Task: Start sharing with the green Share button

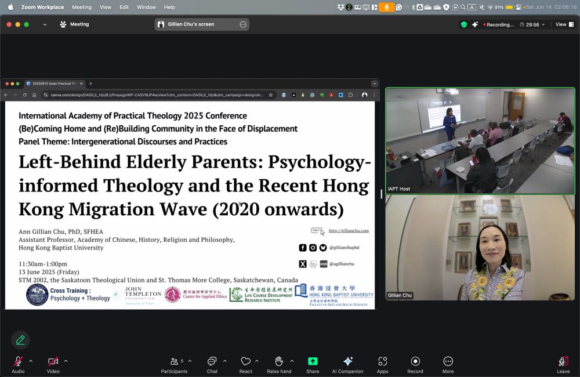Action: coord(313,364)
